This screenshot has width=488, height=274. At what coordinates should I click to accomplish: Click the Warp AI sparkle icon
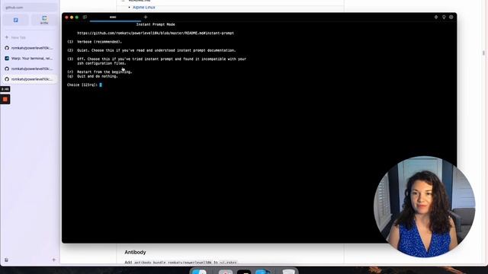pos(436,17)
